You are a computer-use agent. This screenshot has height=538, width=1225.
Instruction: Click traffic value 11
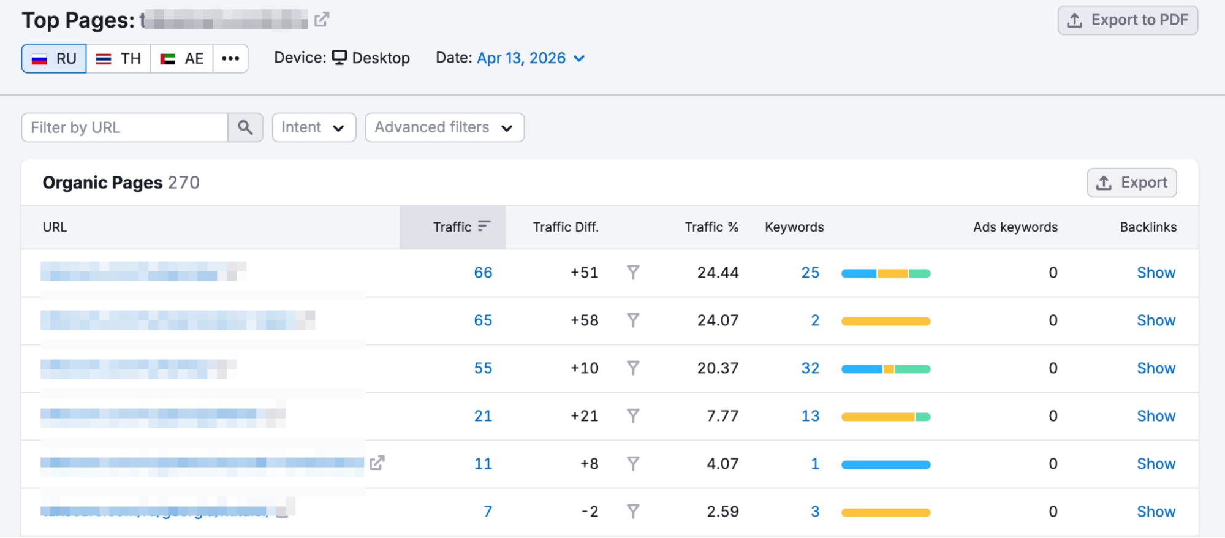pyautogui.click(x=483, y=464)
